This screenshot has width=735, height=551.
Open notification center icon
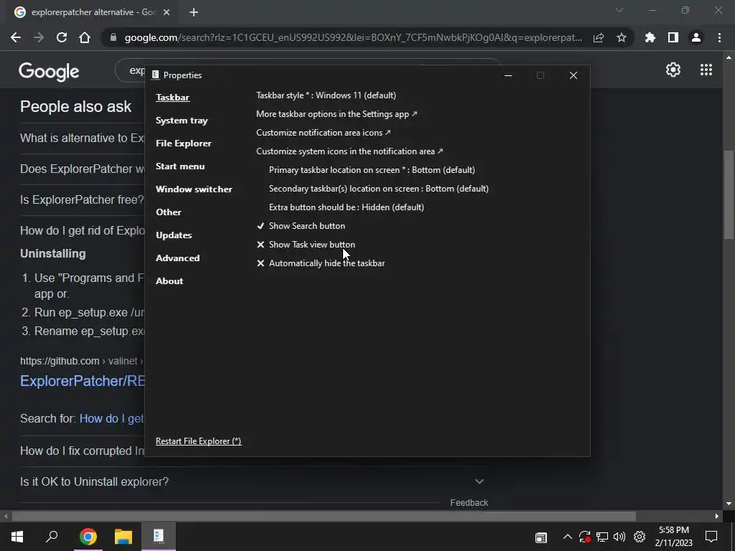(x=711, y=537)
